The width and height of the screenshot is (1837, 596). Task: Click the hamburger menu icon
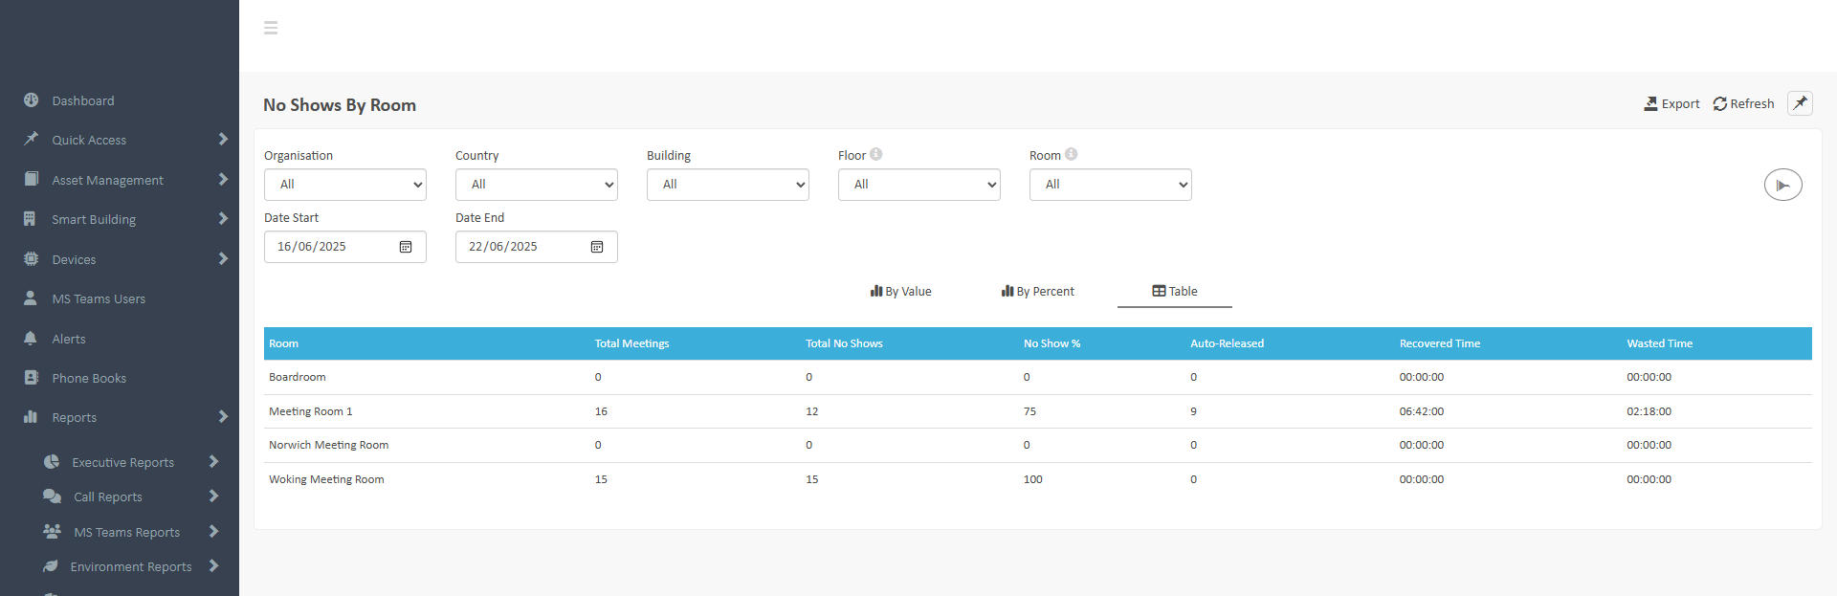pyautogui.click(x=271, y=28)
